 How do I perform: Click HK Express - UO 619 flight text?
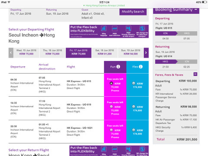tap(79, 104)
